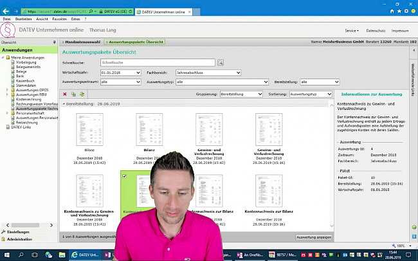418x261 pixels.
Task: Collapse the Bereitstellung 28.06.2019 group
Action: tap(64, 103)
